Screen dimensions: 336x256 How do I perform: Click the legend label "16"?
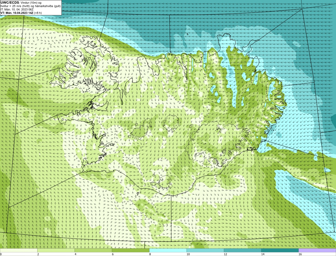pyautogui.click(x=300, y=254)
